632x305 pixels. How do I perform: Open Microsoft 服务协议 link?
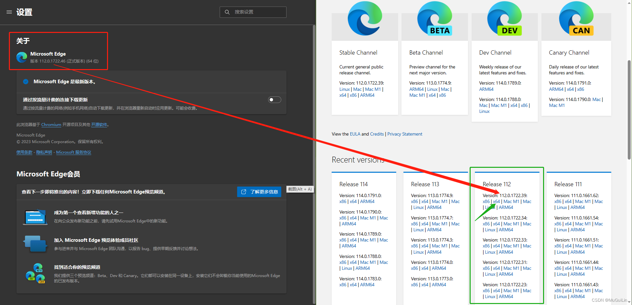[x=73, y=152]
